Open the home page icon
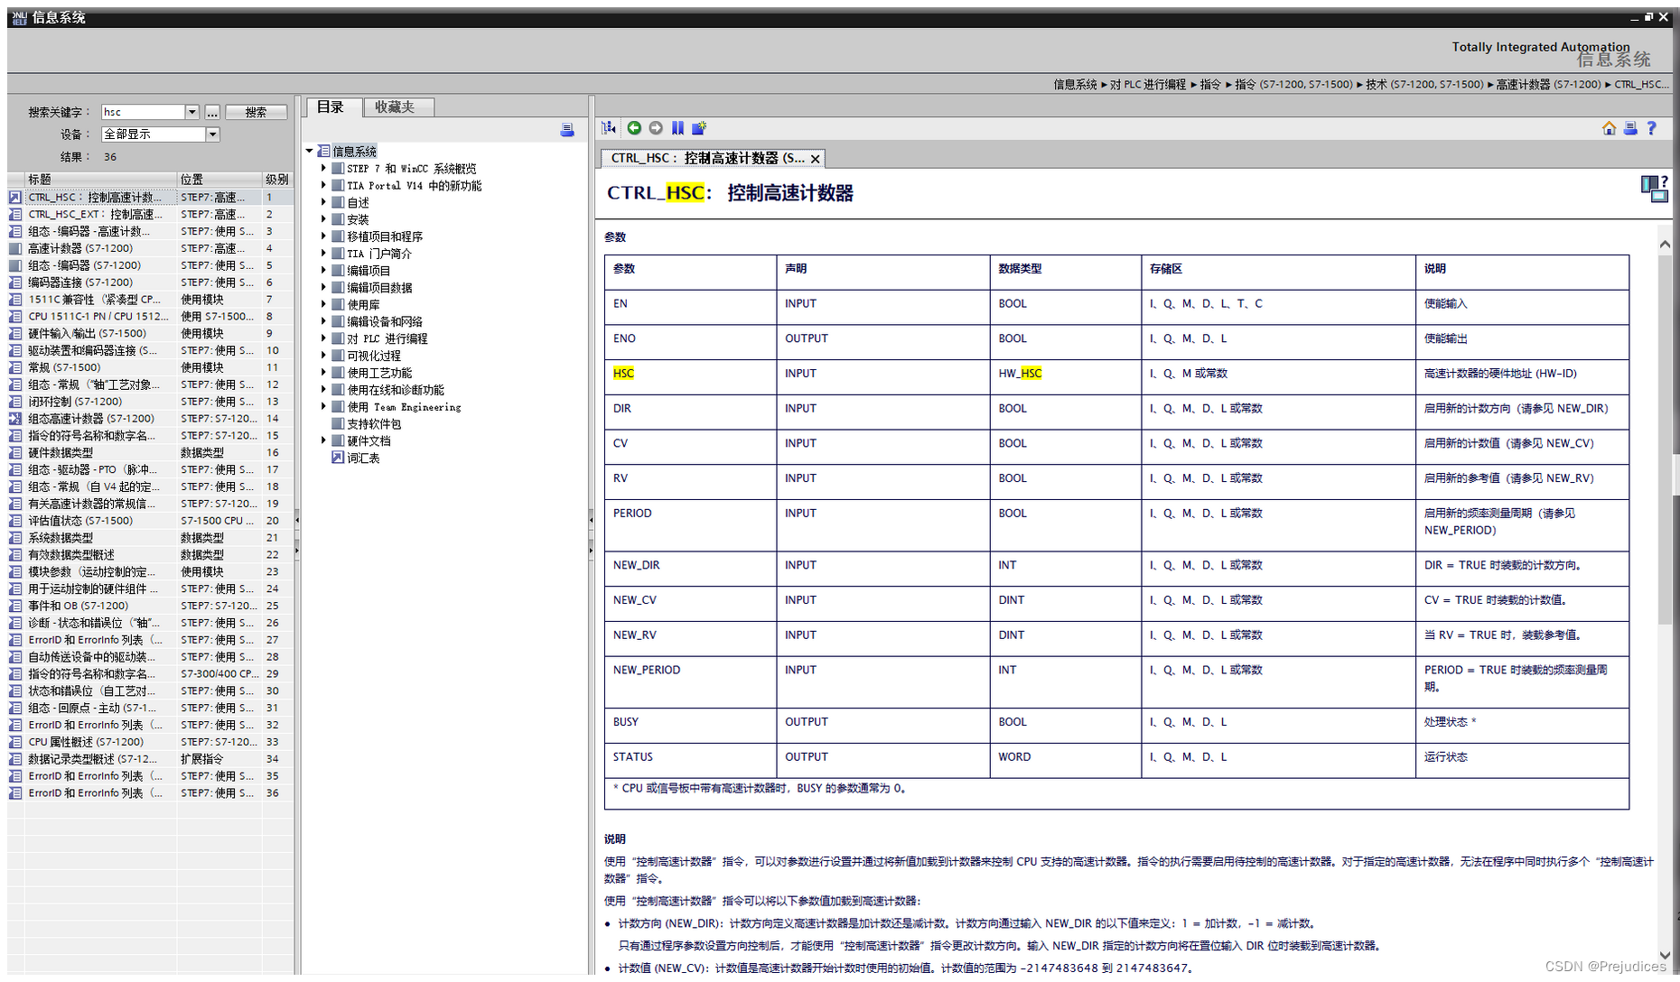The width and height of the screenshot is (1680, 982). 1610,128
